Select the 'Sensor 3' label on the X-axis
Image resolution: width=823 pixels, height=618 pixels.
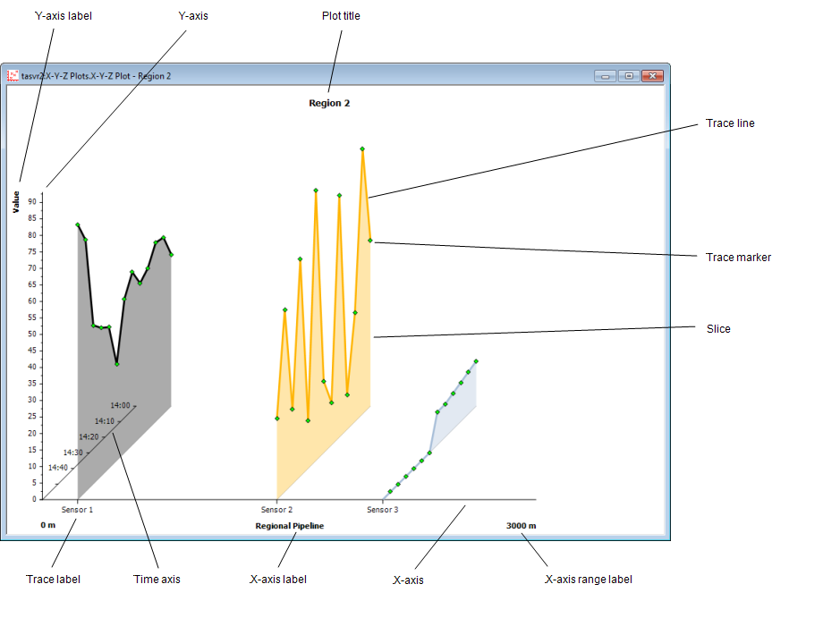coord(382,509)
